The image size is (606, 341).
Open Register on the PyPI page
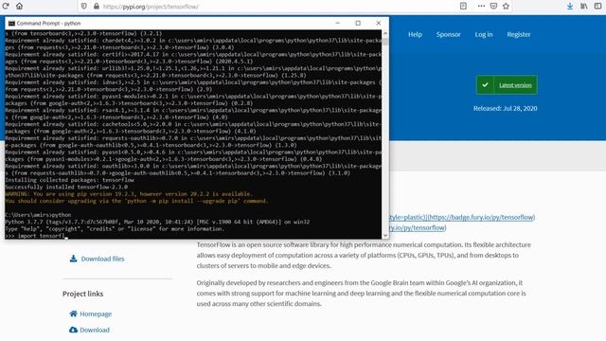(x=519, y=34)
